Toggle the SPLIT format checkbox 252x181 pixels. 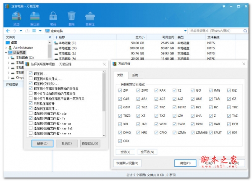[x=211, y=132]
